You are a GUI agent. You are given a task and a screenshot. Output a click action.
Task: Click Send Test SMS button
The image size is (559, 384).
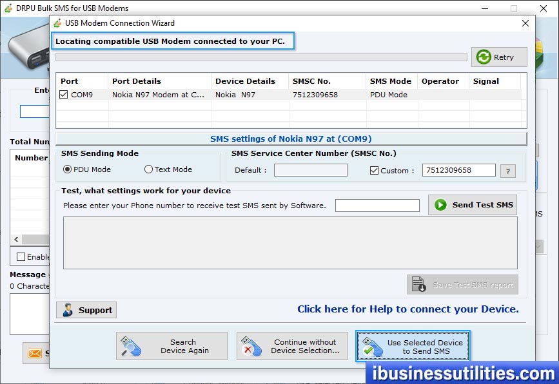coord(473,205)
